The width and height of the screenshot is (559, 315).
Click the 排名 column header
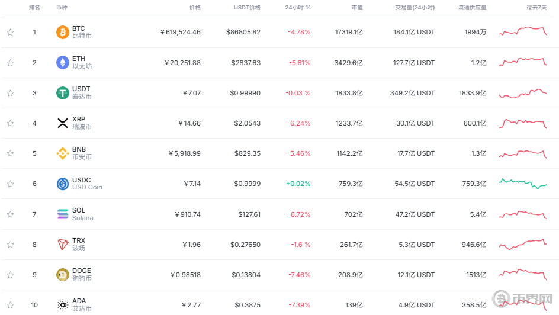pos(34,8)
